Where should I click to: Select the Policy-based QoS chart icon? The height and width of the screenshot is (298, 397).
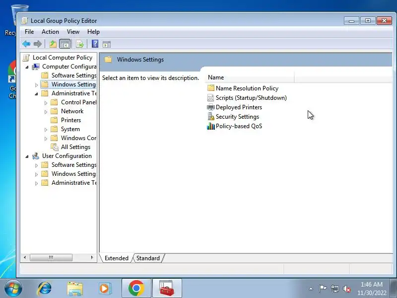210,126
